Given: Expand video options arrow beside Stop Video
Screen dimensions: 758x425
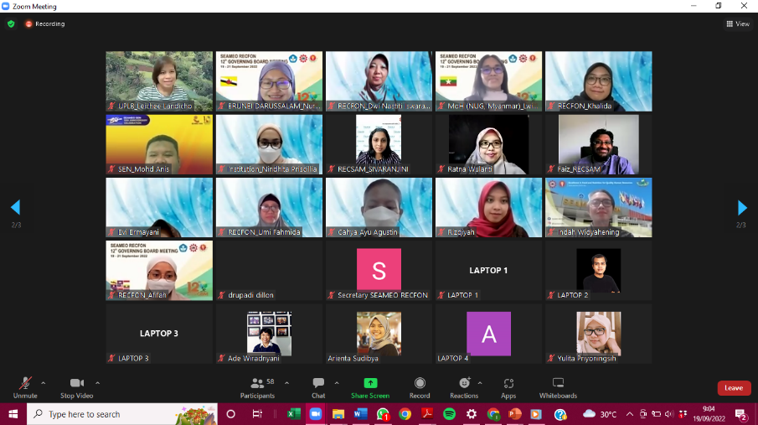Looking at the screenshot, I should (x=98, y=382).
